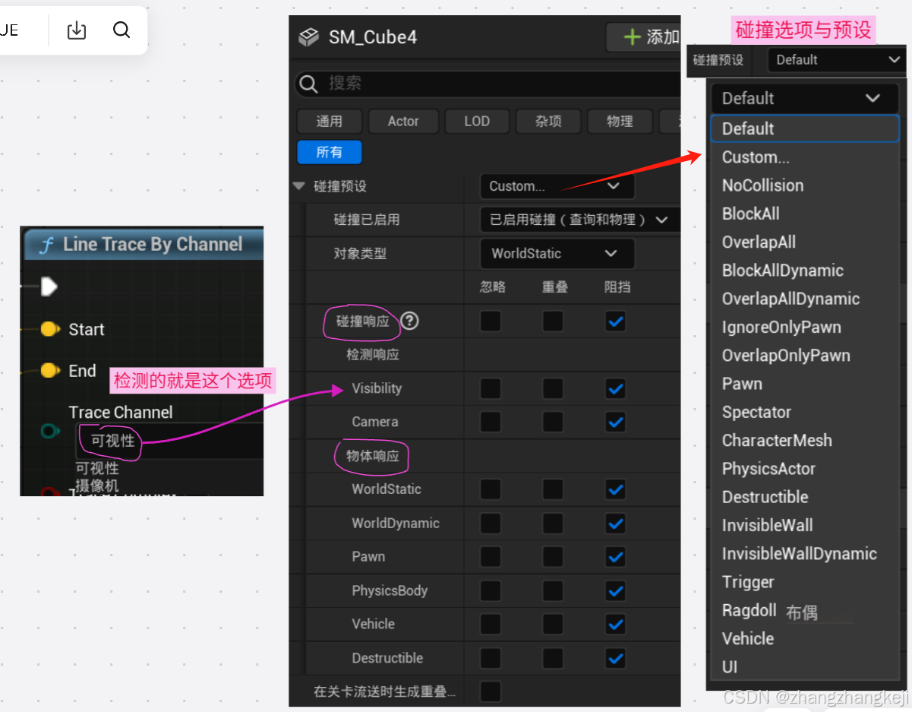Select BlockAllDynamic preset
The image size is (912, 712).
click(805, 271)
